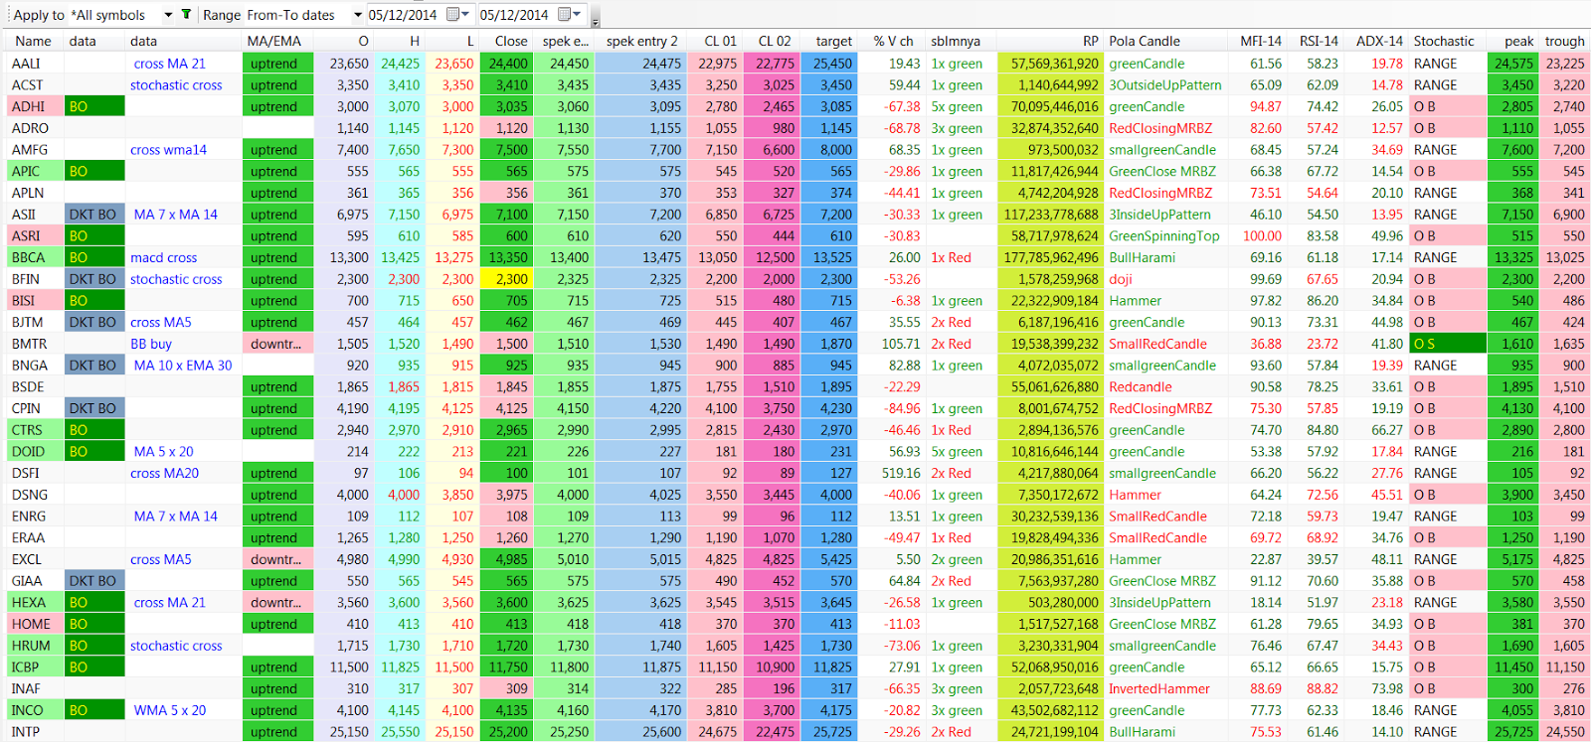Sort by the Name column header
This screenshot has width=1591, height=742.
pos(33,41)
